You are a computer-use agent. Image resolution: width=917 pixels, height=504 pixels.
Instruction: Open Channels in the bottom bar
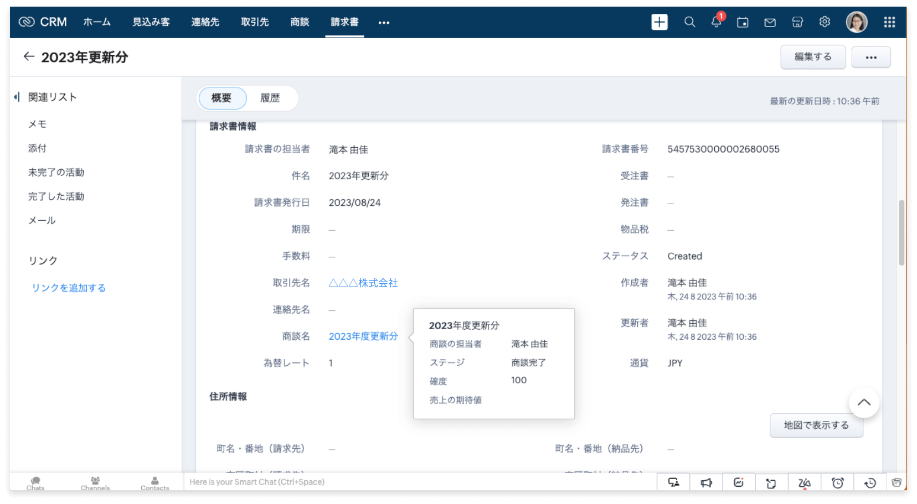click(95, 484)
